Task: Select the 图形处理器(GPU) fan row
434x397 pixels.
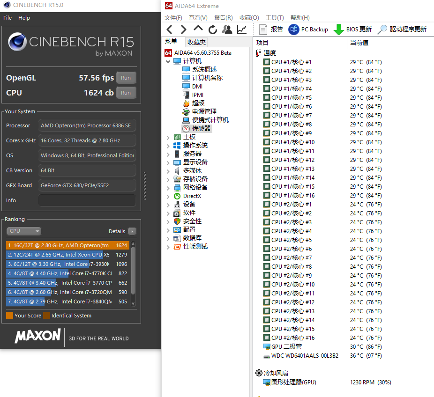Action: click(x=327, y=382)
